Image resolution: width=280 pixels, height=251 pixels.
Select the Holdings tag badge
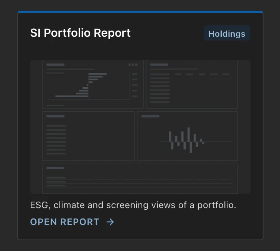(227, 34)
